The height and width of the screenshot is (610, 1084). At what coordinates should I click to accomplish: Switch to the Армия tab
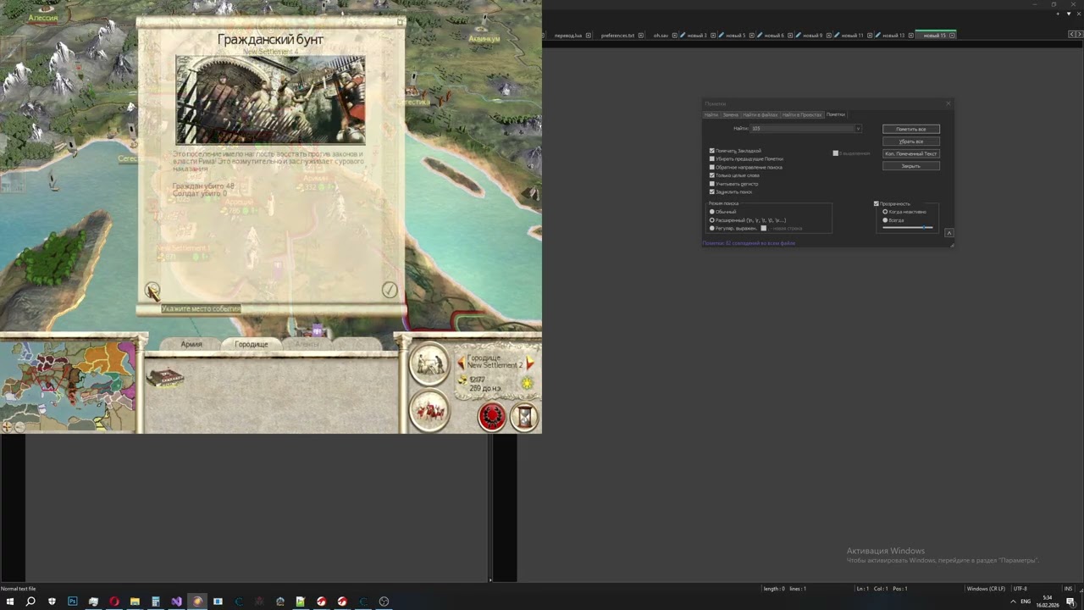[191, 344]
